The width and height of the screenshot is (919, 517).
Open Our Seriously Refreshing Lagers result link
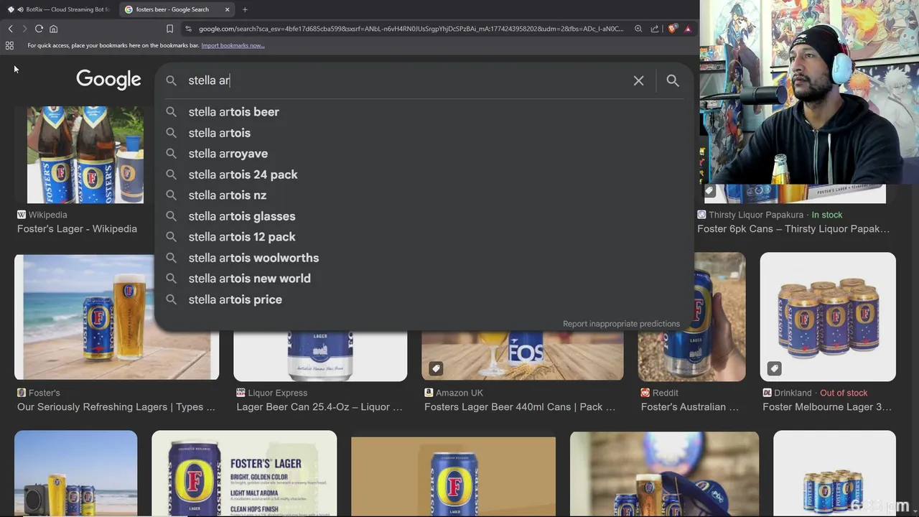tap(116, 407)
